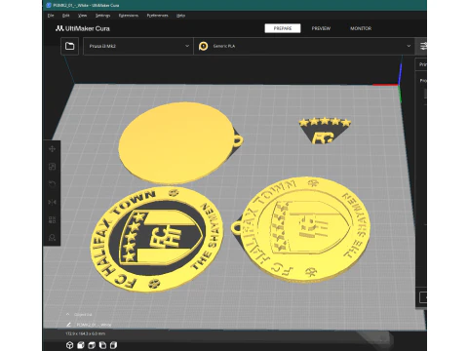This screenshot has height=351, width=468.
Task: Select the FC Halifax Town black badge model
Action: 157,239
